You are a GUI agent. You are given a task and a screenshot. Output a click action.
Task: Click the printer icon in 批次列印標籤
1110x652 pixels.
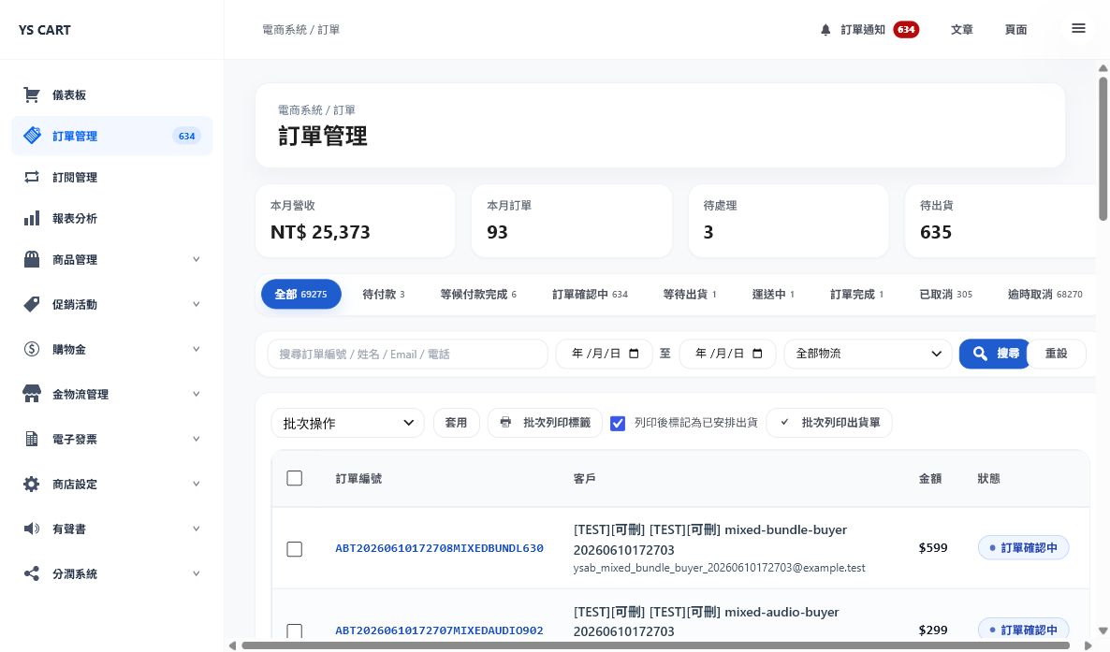[x=505, y=423]
